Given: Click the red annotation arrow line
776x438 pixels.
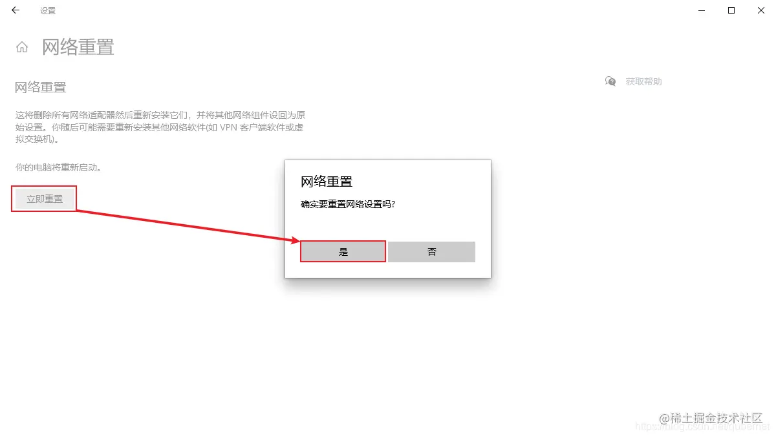Looking at the screenshot, I should tap(188, 225).
